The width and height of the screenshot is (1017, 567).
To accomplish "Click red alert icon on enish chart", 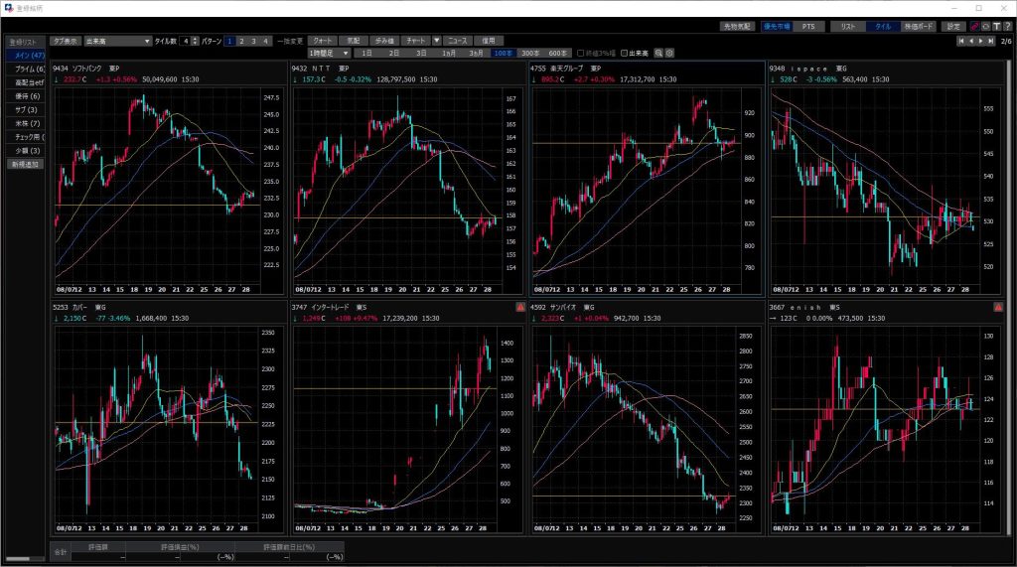I will point(998,308).
